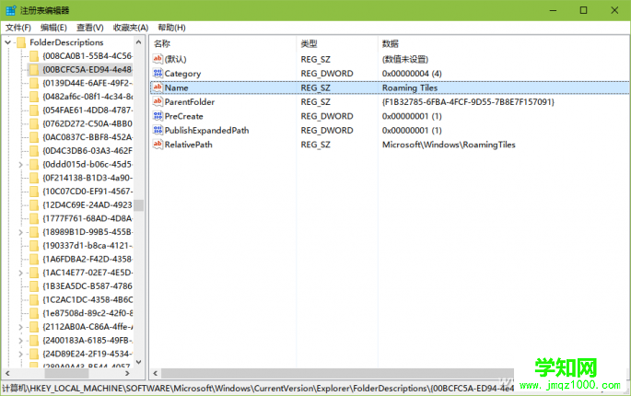
Task: Expand the {18989B1D-99B5 key node
Action: (21, 232)
